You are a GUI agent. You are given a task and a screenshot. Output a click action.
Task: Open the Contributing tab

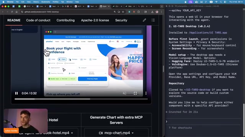tap(65, 20)
